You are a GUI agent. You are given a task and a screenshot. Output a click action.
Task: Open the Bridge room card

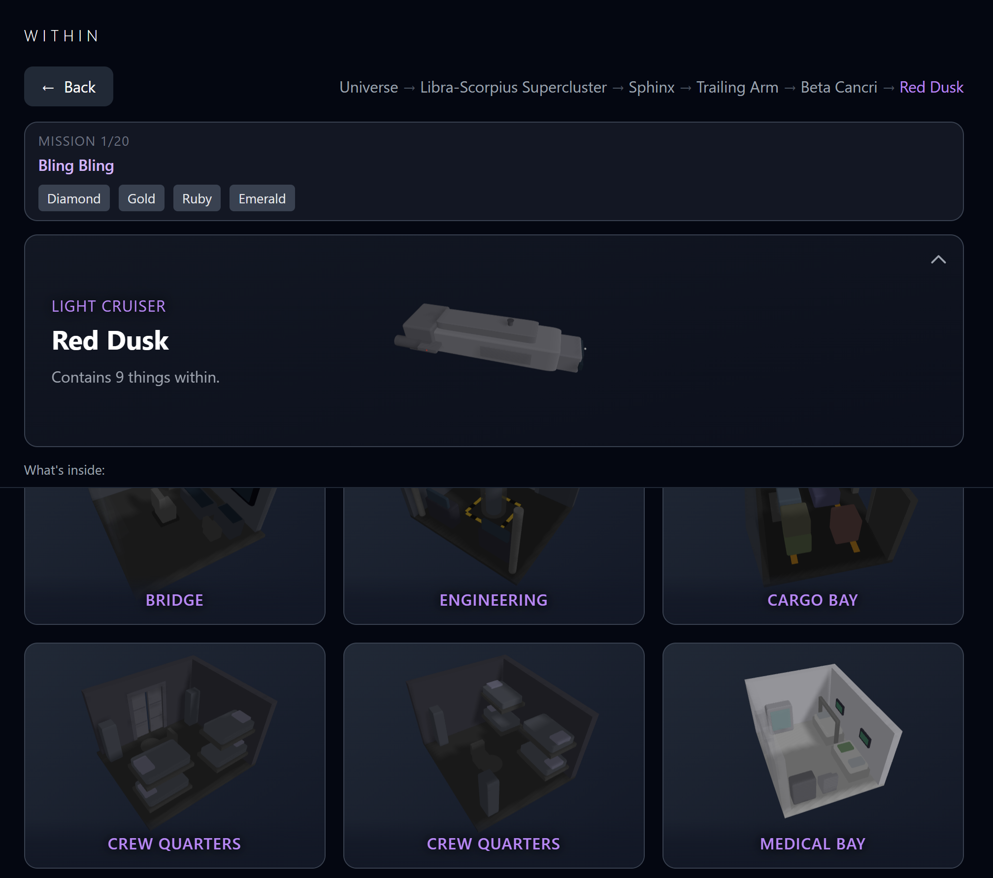click(x=175, y=556)
